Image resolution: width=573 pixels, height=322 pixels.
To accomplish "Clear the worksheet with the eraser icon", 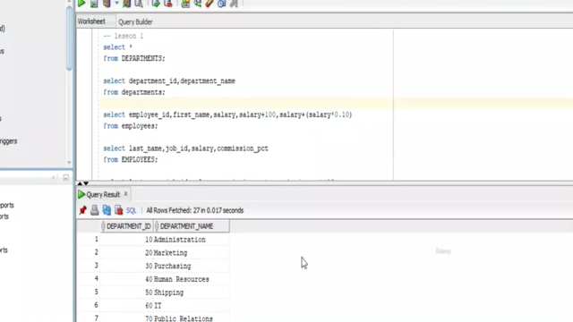I will click(210, 4).
